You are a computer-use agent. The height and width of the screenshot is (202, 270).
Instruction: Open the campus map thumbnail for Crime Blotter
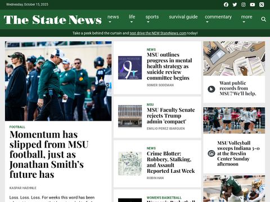pyautogui.click(x=130, y=163)
